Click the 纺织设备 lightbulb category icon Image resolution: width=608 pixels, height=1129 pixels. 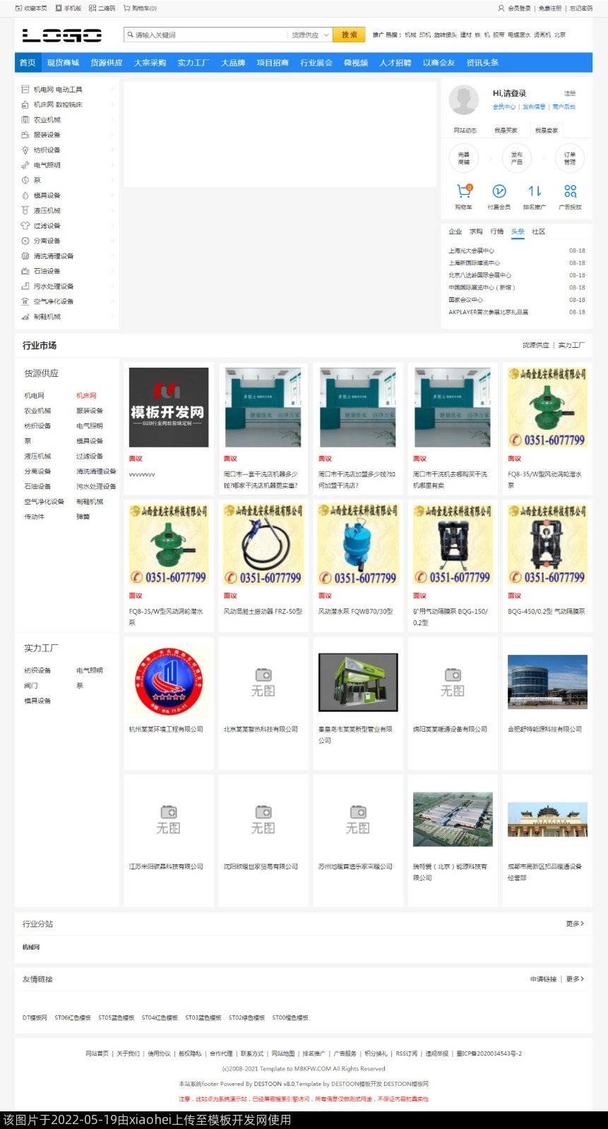coord(25,150)
